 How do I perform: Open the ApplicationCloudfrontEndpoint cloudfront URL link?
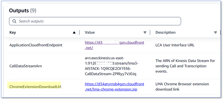pos(115,45)
